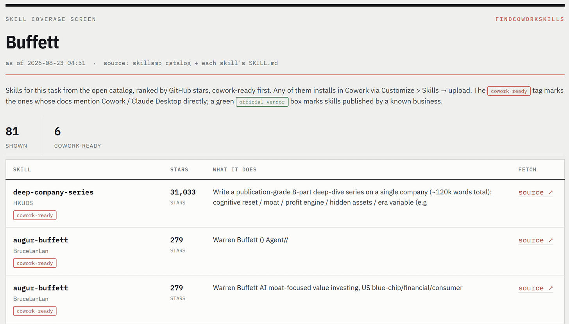Select the deep-company-series skill name

click(53, 192)
